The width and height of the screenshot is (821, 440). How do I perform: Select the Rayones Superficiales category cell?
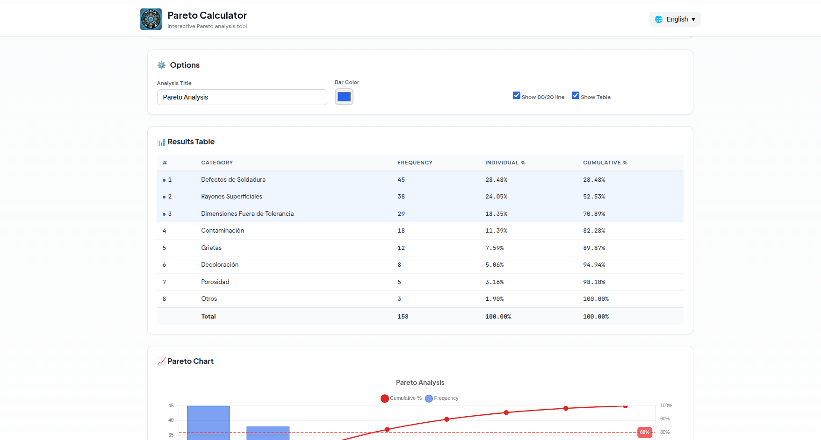click(231, 197)
